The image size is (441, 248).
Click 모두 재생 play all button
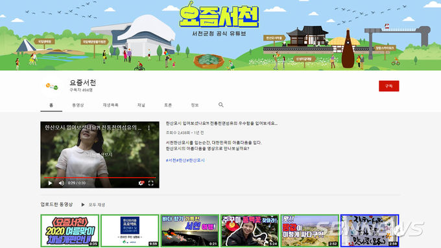pos(93,205)
